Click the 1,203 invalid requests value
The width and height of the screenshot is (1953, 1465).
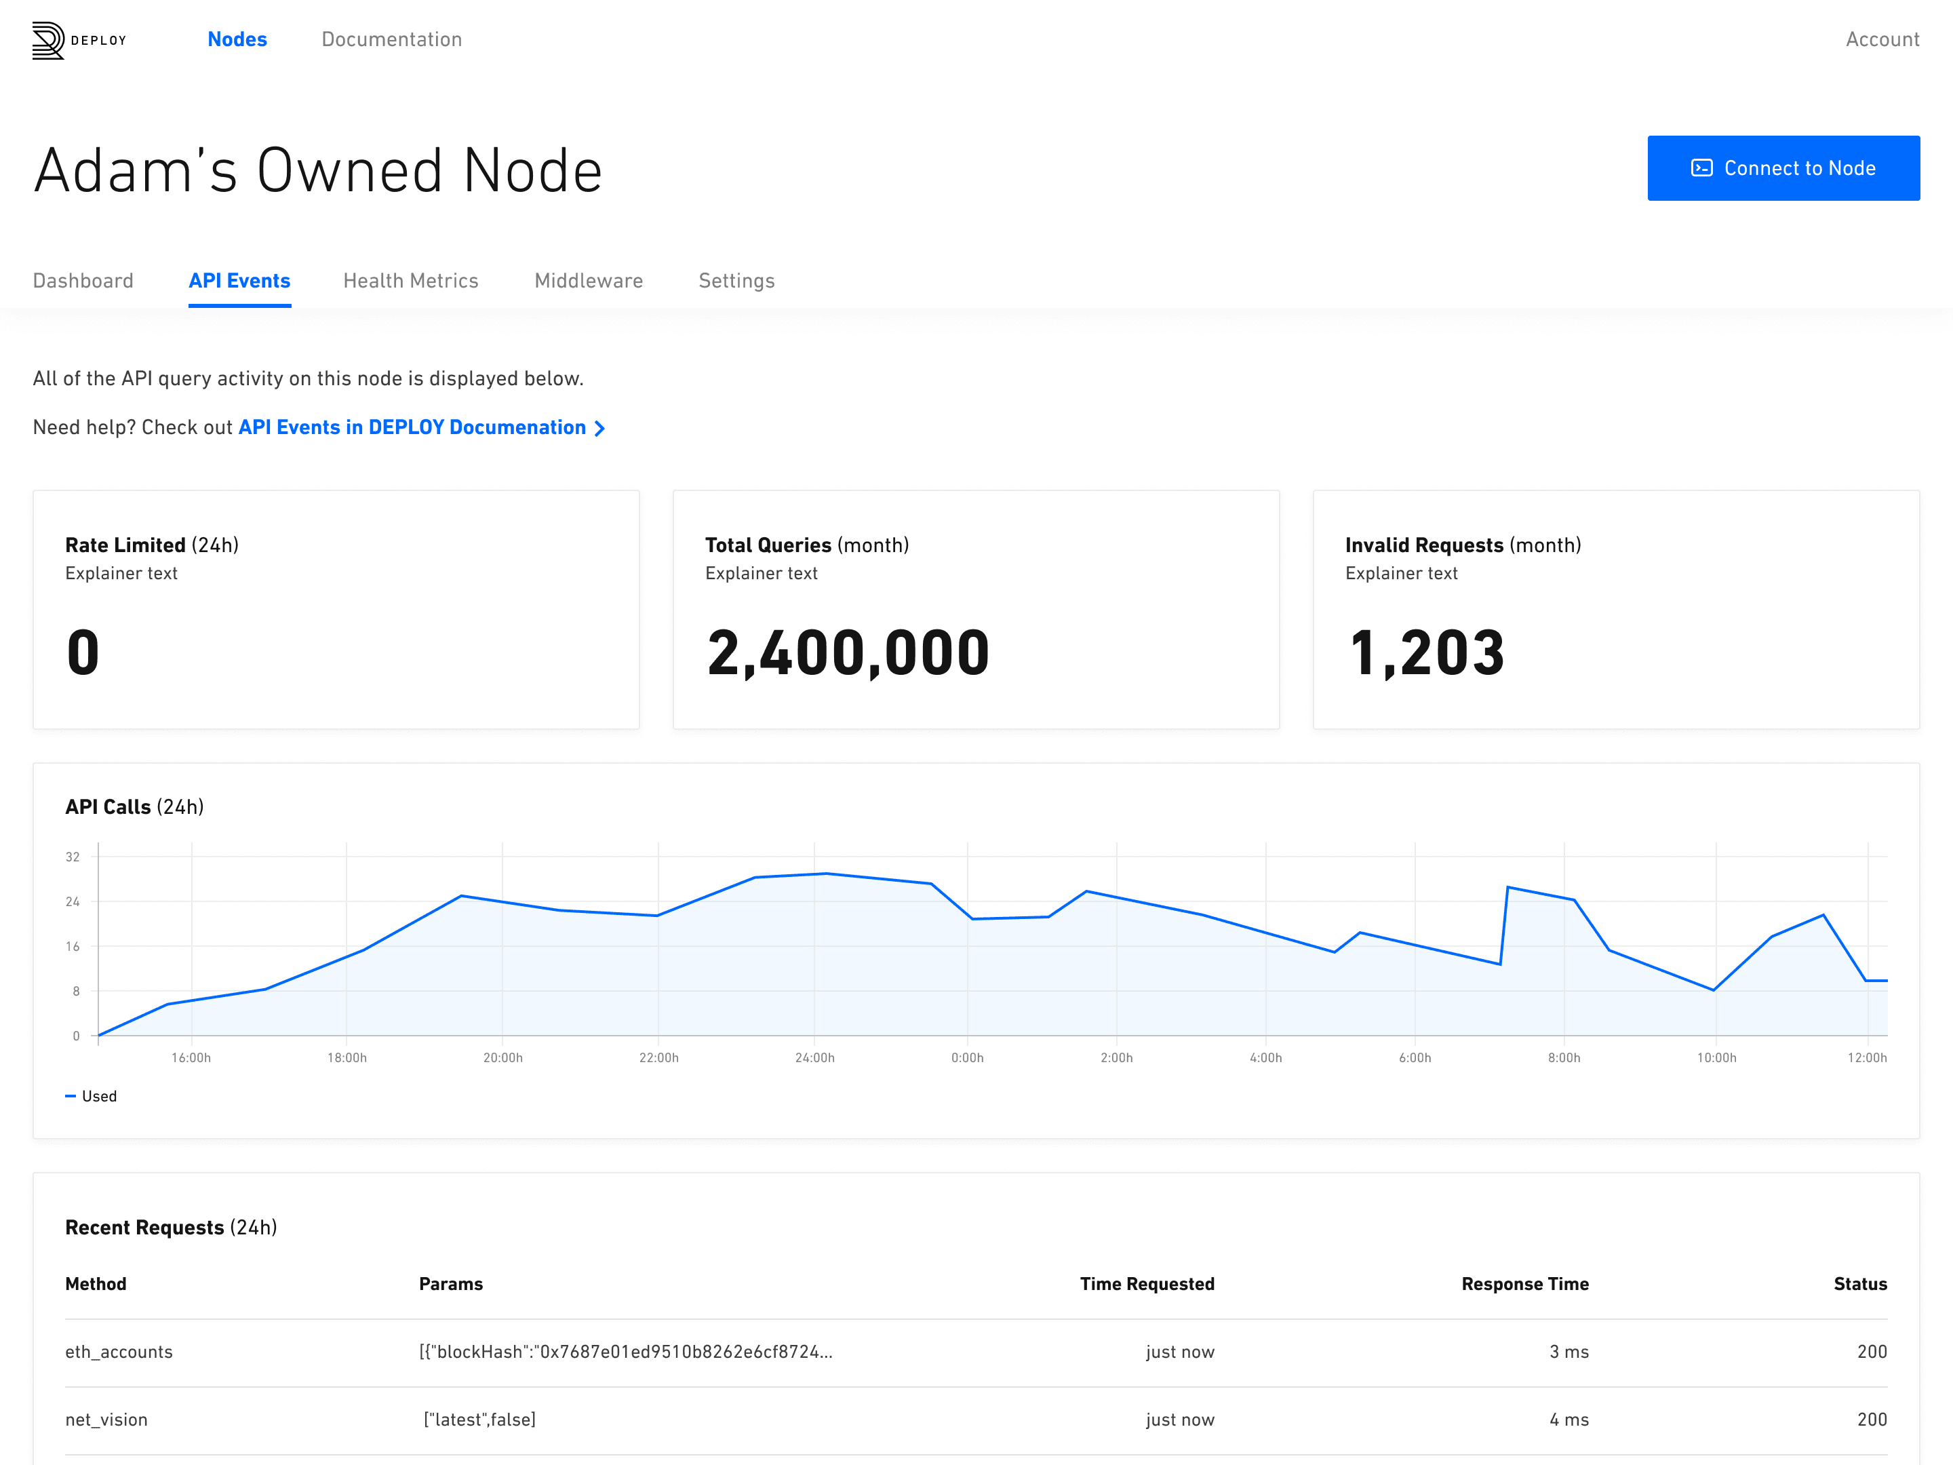click(1426, 653)
